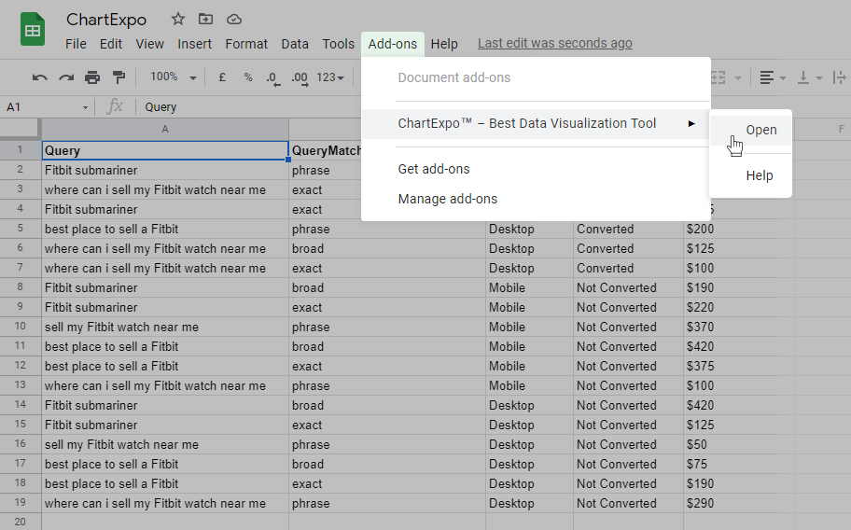851x530 pixels.
Task: Select the 'broad' cell in row 6
Action: [387, 249]
